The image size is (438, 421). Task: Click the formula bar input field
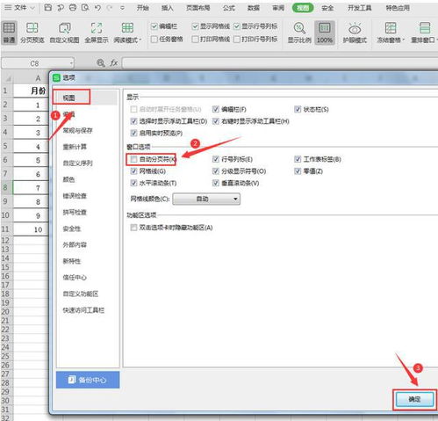[279, 63]
